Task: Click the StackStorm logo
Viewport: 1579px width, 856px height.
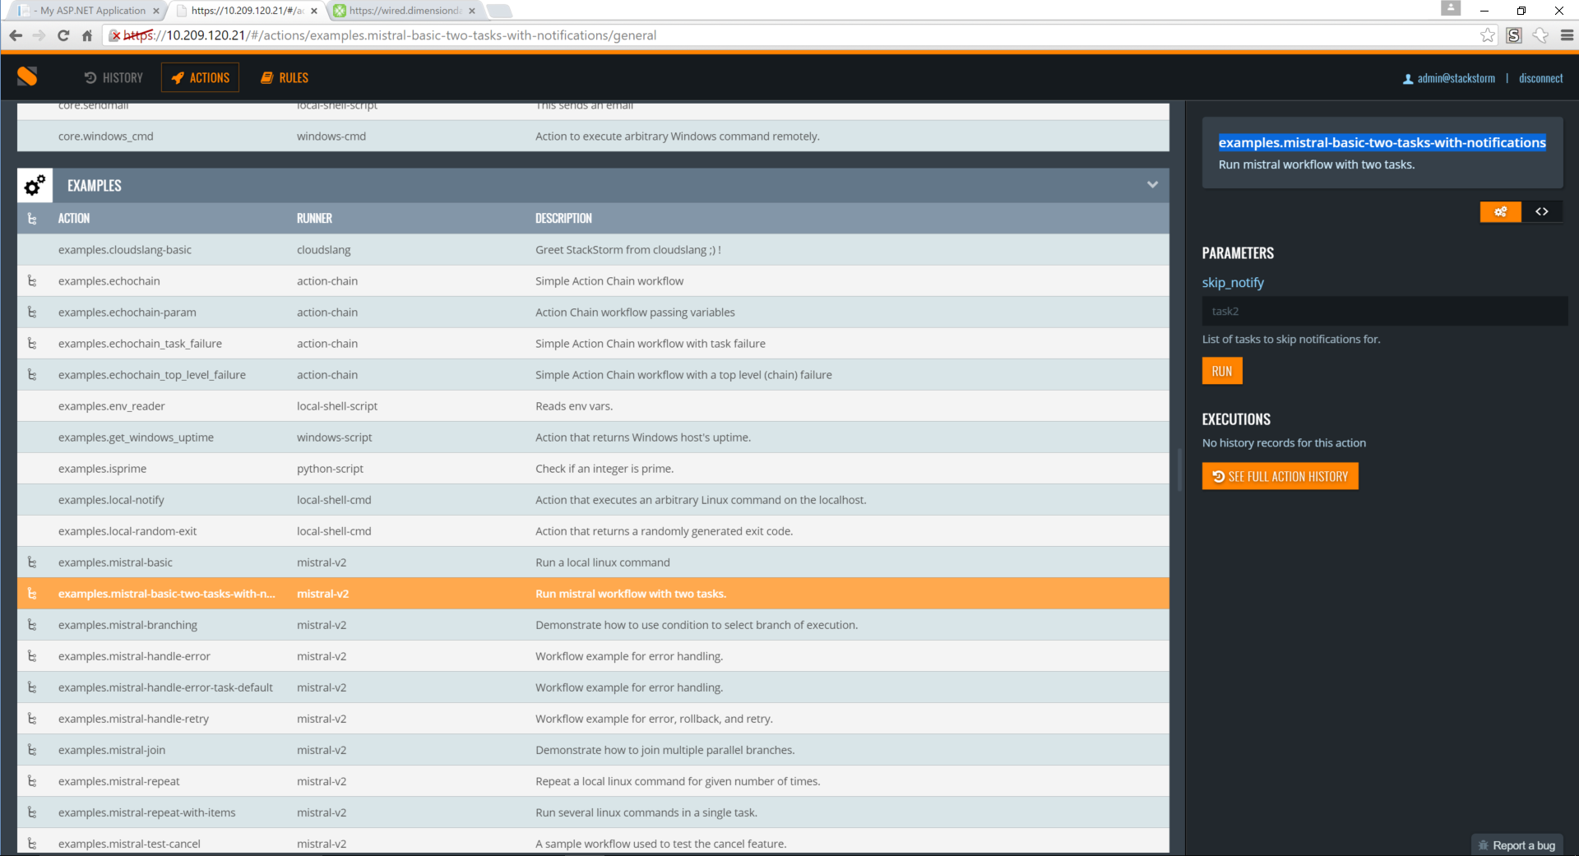Action: [25, 76]
